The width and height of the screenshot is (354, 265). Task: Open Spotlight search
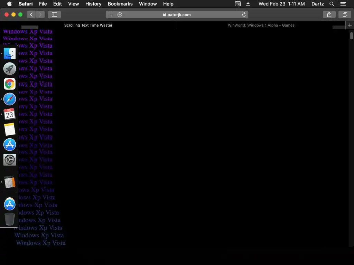(x=332, y=4)
